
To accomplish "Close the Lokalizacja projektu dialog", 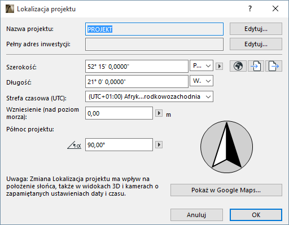I will click(x=275, y=8).
